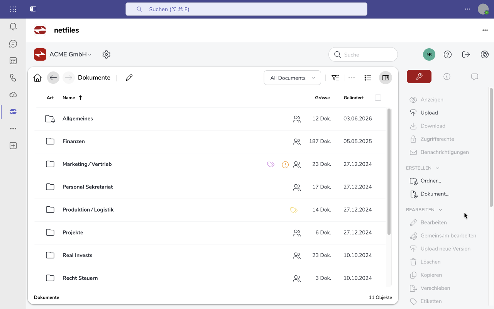Screen dimensions: 494x309
Task: Click Geändert column header
Action: 354,98
